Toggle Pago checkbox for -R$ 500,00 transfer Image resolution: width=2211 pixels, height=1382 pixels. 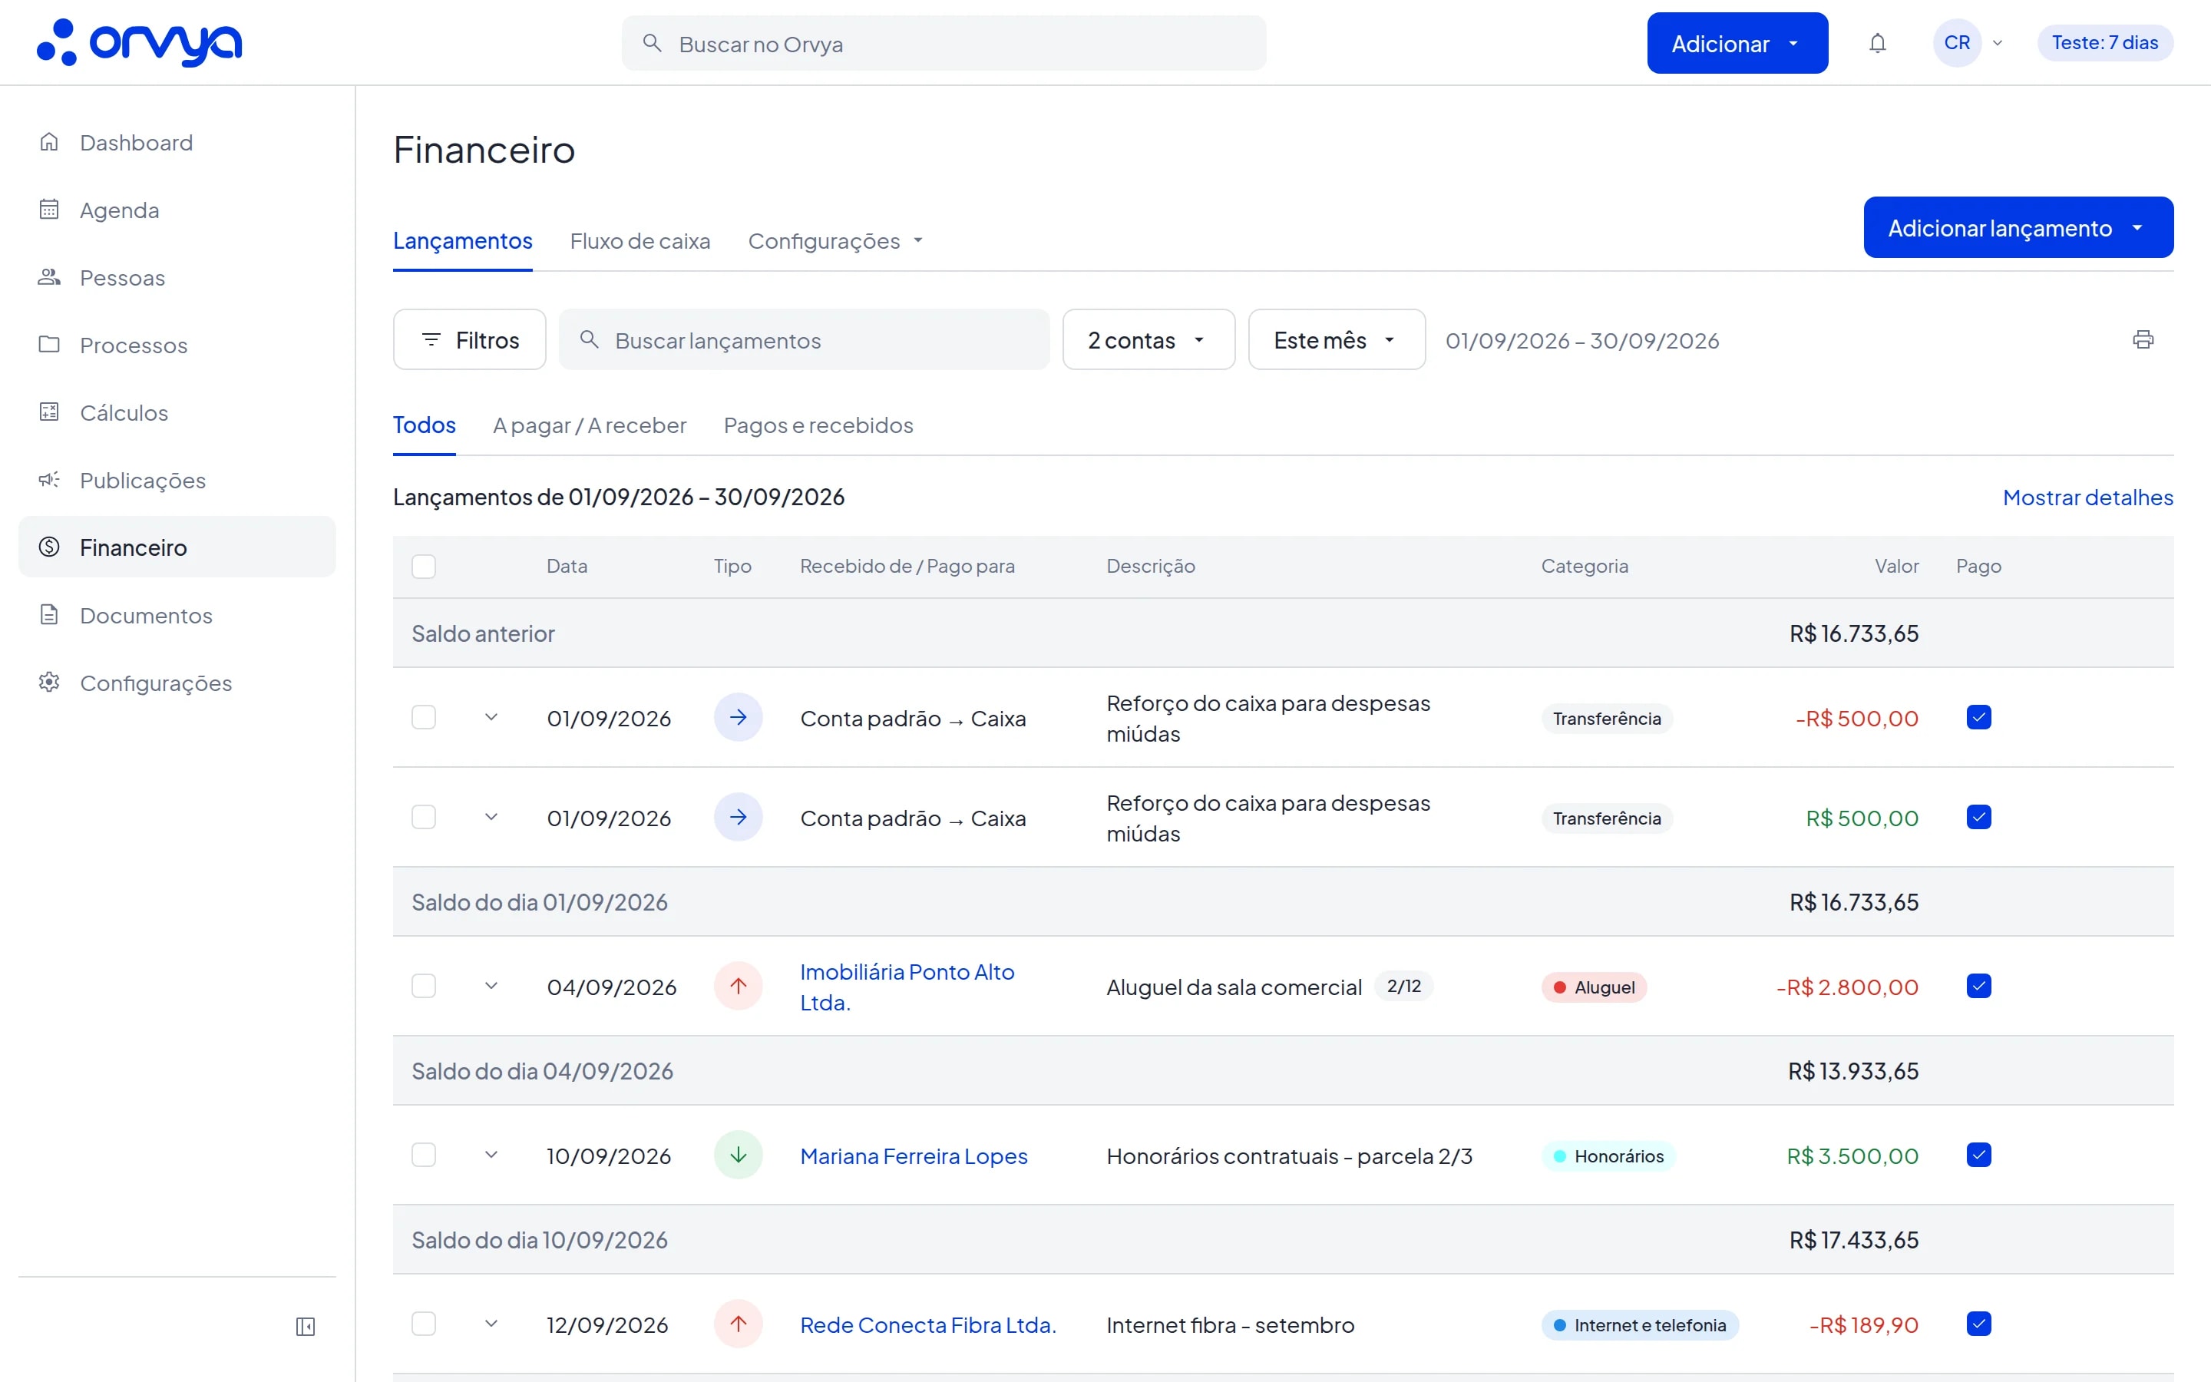(x=1979, y=718)
